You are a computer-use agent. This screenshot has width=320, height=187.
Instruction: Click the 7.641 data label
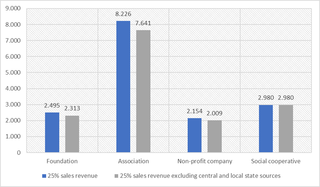(143, 24)
